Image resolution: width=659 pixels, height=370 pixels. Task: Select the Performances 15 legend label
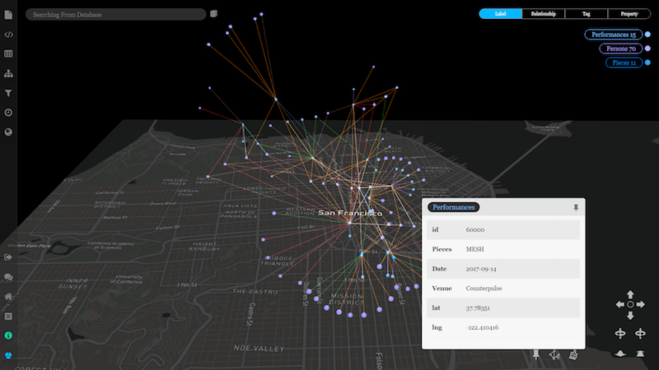(614, 35)
